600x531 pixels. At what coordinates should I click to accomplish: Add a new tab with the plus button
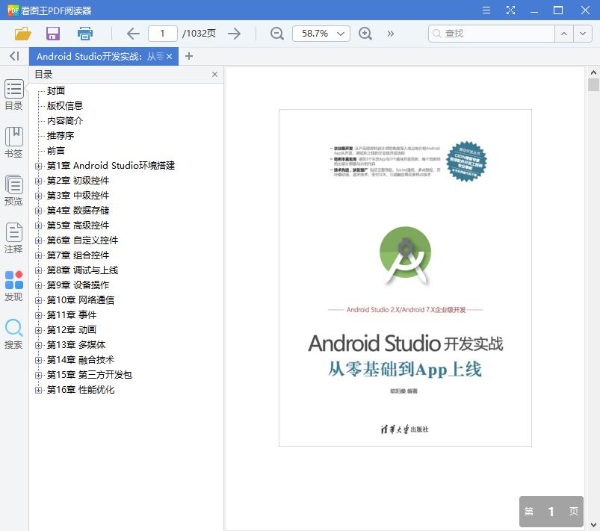188,56
